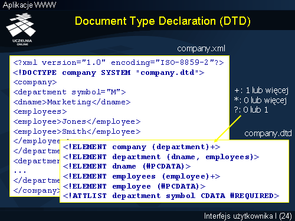Click the '*: 0 lub więcej' legend line
Image resolution: width=295 pixels, height=221 pixels.
click(x=260, y=100)
